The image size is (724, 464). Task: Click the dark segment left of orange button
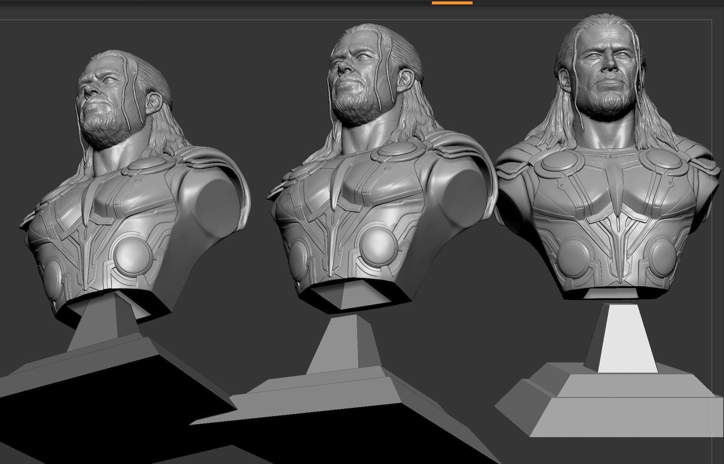coord(410,3)
